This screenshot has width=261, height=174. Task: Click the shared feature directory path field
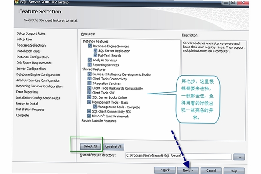point(178,156)
